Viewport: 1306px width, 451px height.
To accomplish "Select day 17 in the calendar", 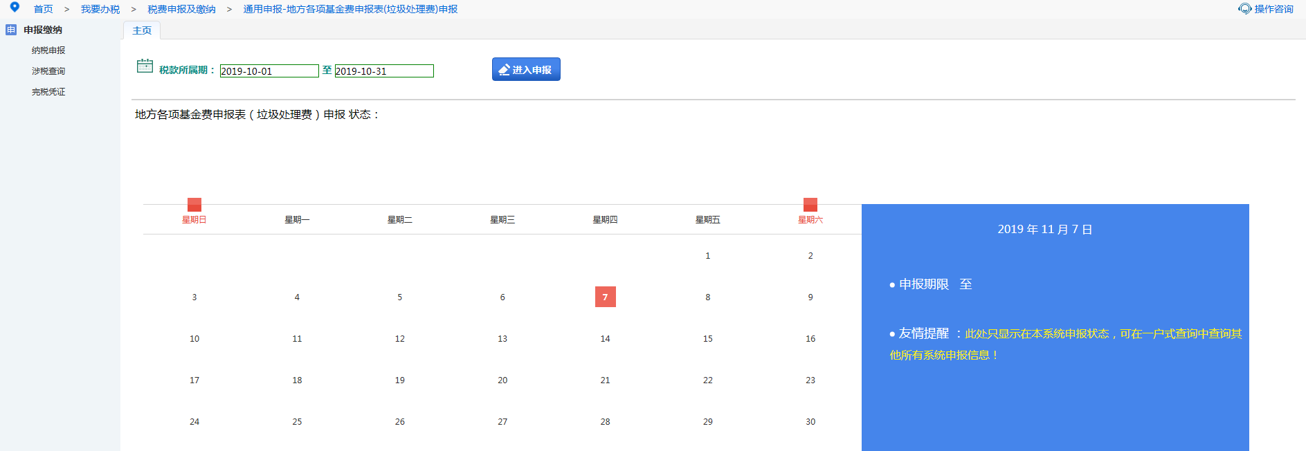I will [x=194, y=380].
